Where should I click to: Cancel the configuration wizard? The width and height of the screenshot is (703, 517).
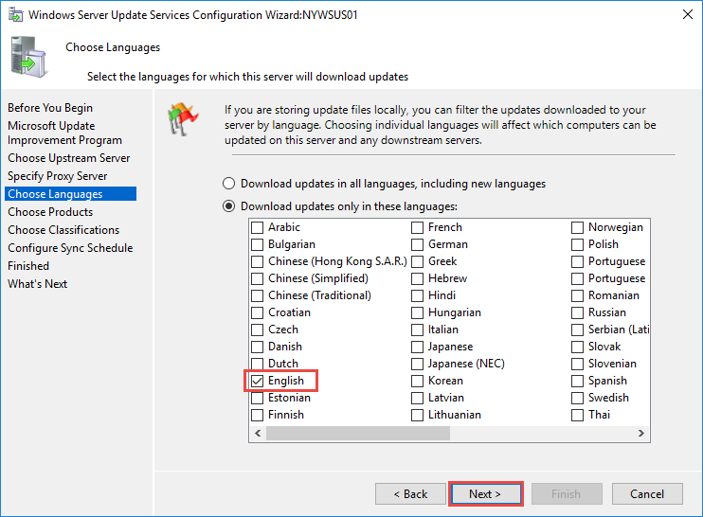click(647, 493)
